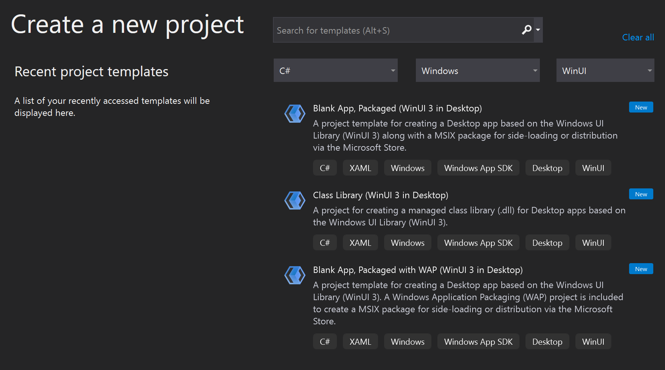Select the Blank App, Packaged (WinUI 3) template
This screenshot has height=370, width=665.
(397, 108)
